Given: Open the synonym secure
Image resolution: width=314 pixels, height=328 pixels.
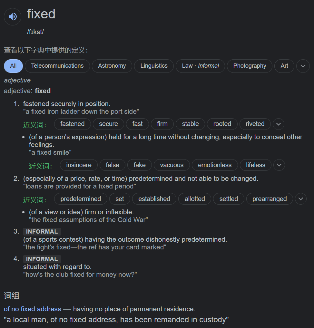Looking at the screenshot, I should pyautogui.click(x=108, y=124).
